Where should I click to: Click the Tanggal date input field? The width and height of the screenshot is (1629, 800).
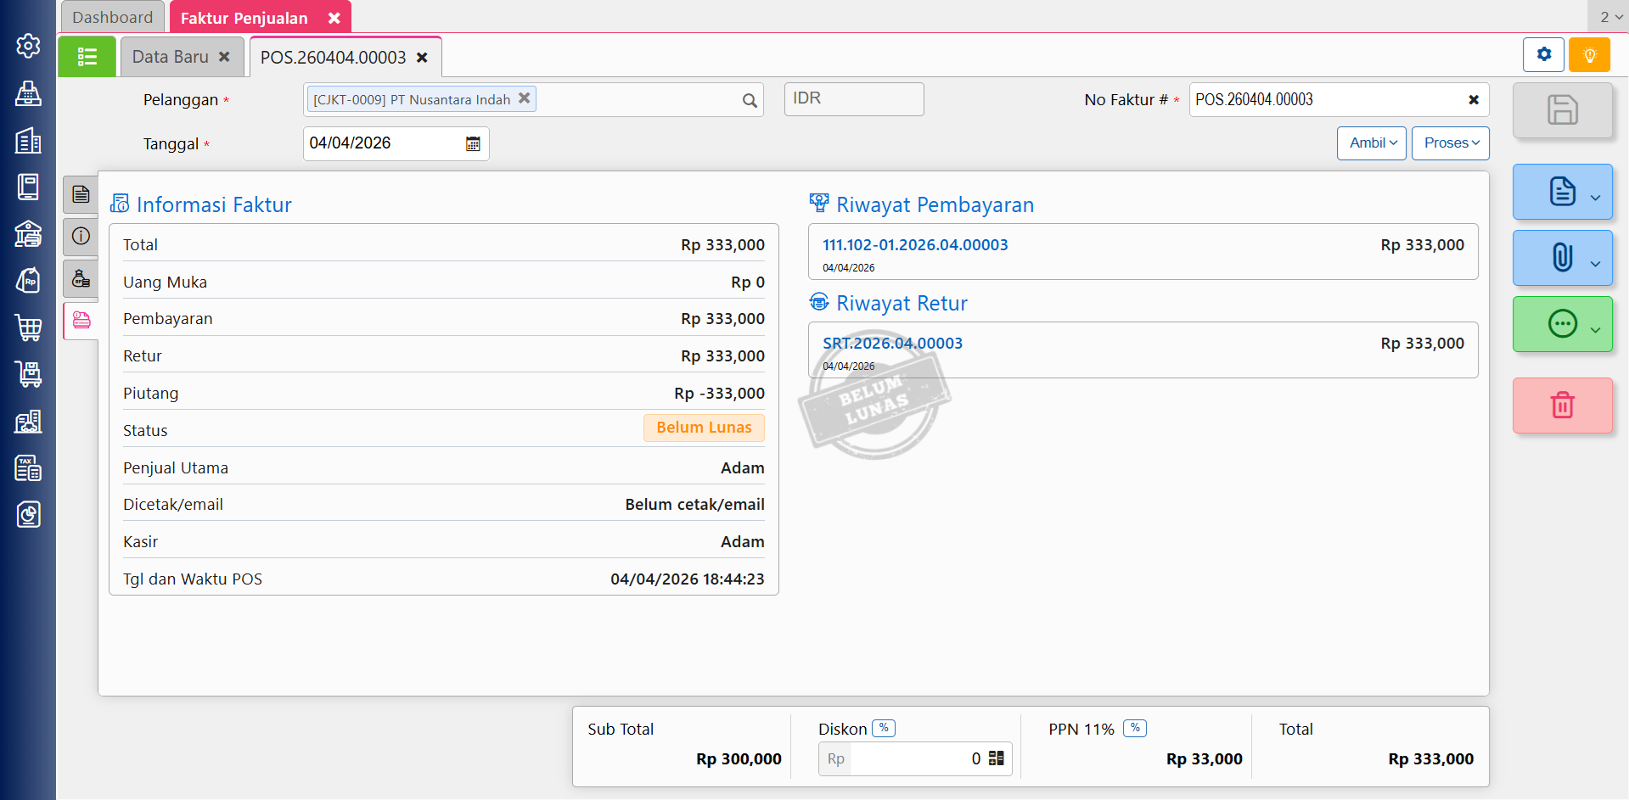[382, 143]
